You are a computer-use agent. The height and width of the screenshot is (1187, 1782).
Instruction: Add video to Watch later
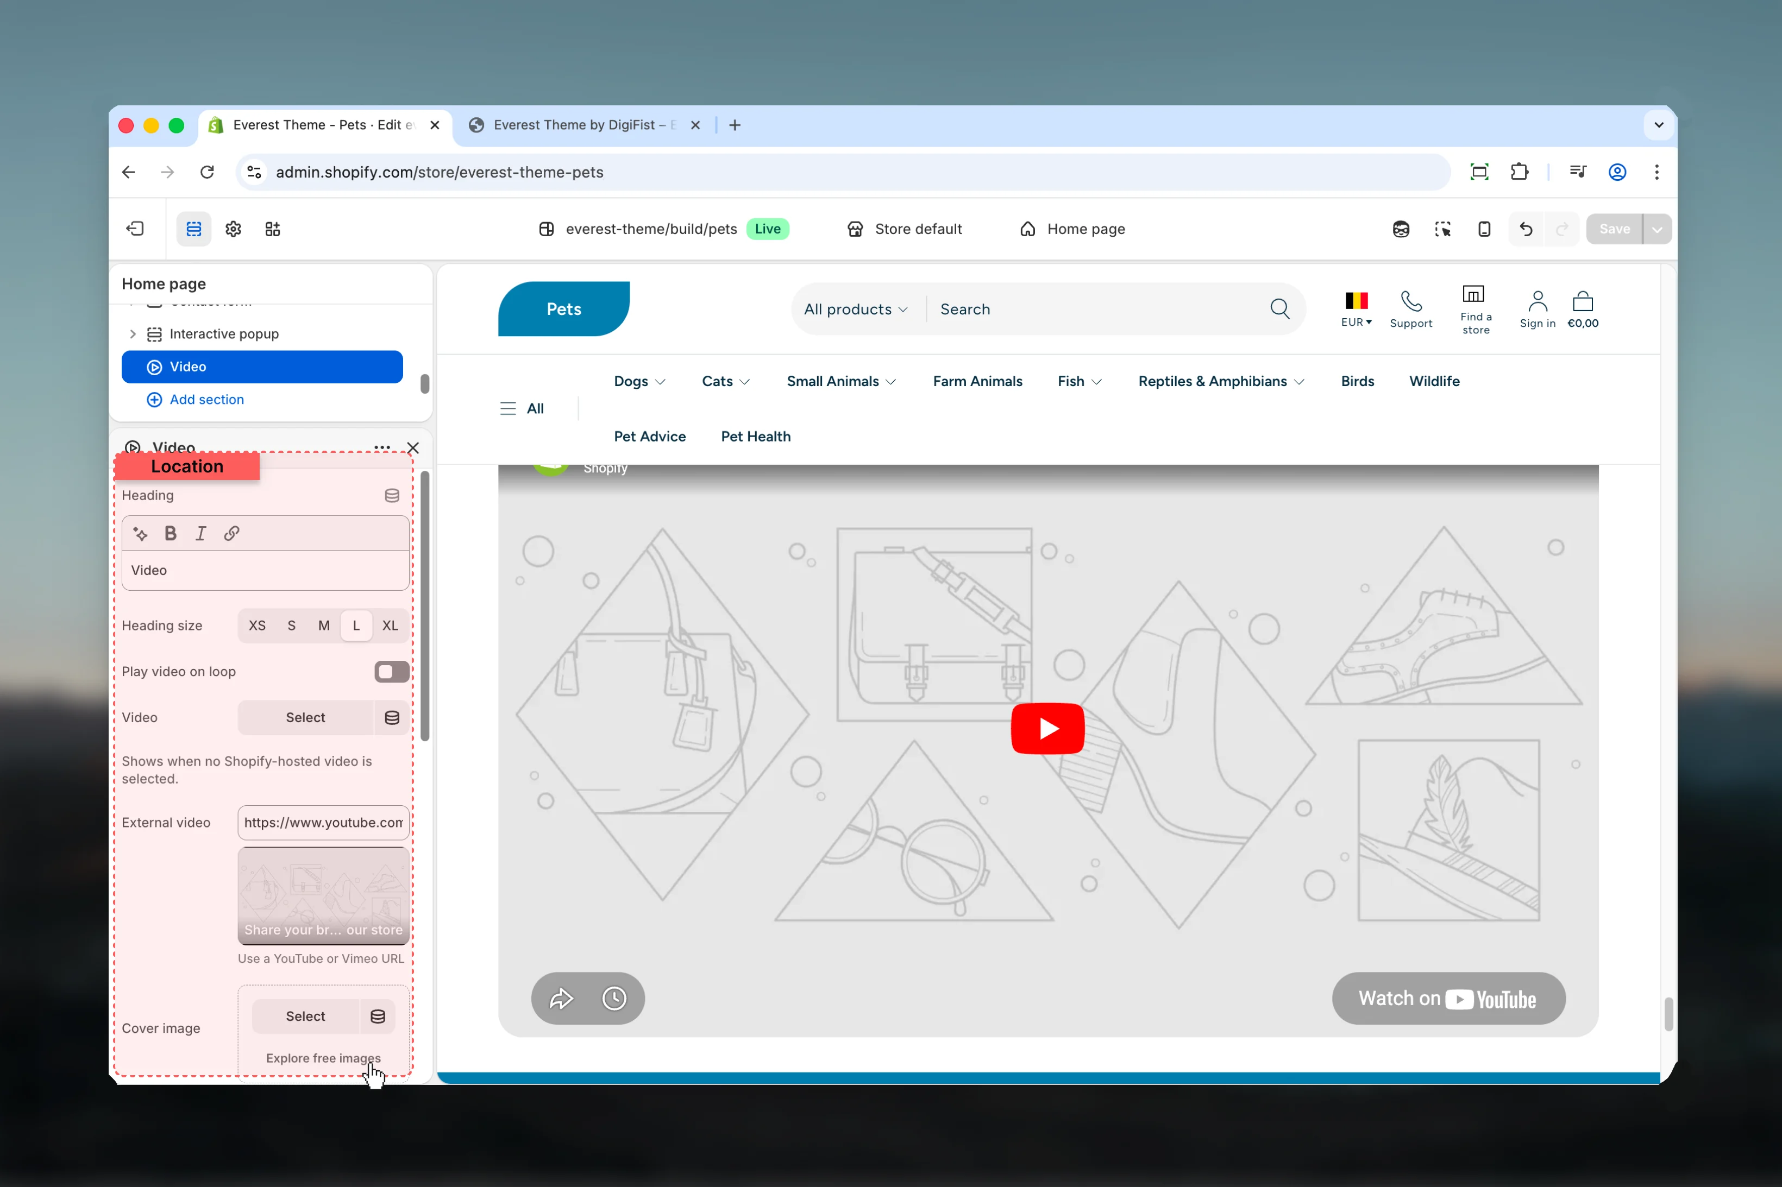(614, 999)
